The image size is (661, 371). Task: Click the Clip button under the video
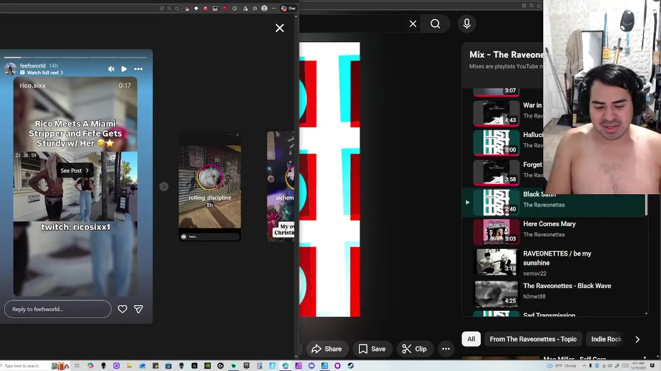click(x=415, y=349)
